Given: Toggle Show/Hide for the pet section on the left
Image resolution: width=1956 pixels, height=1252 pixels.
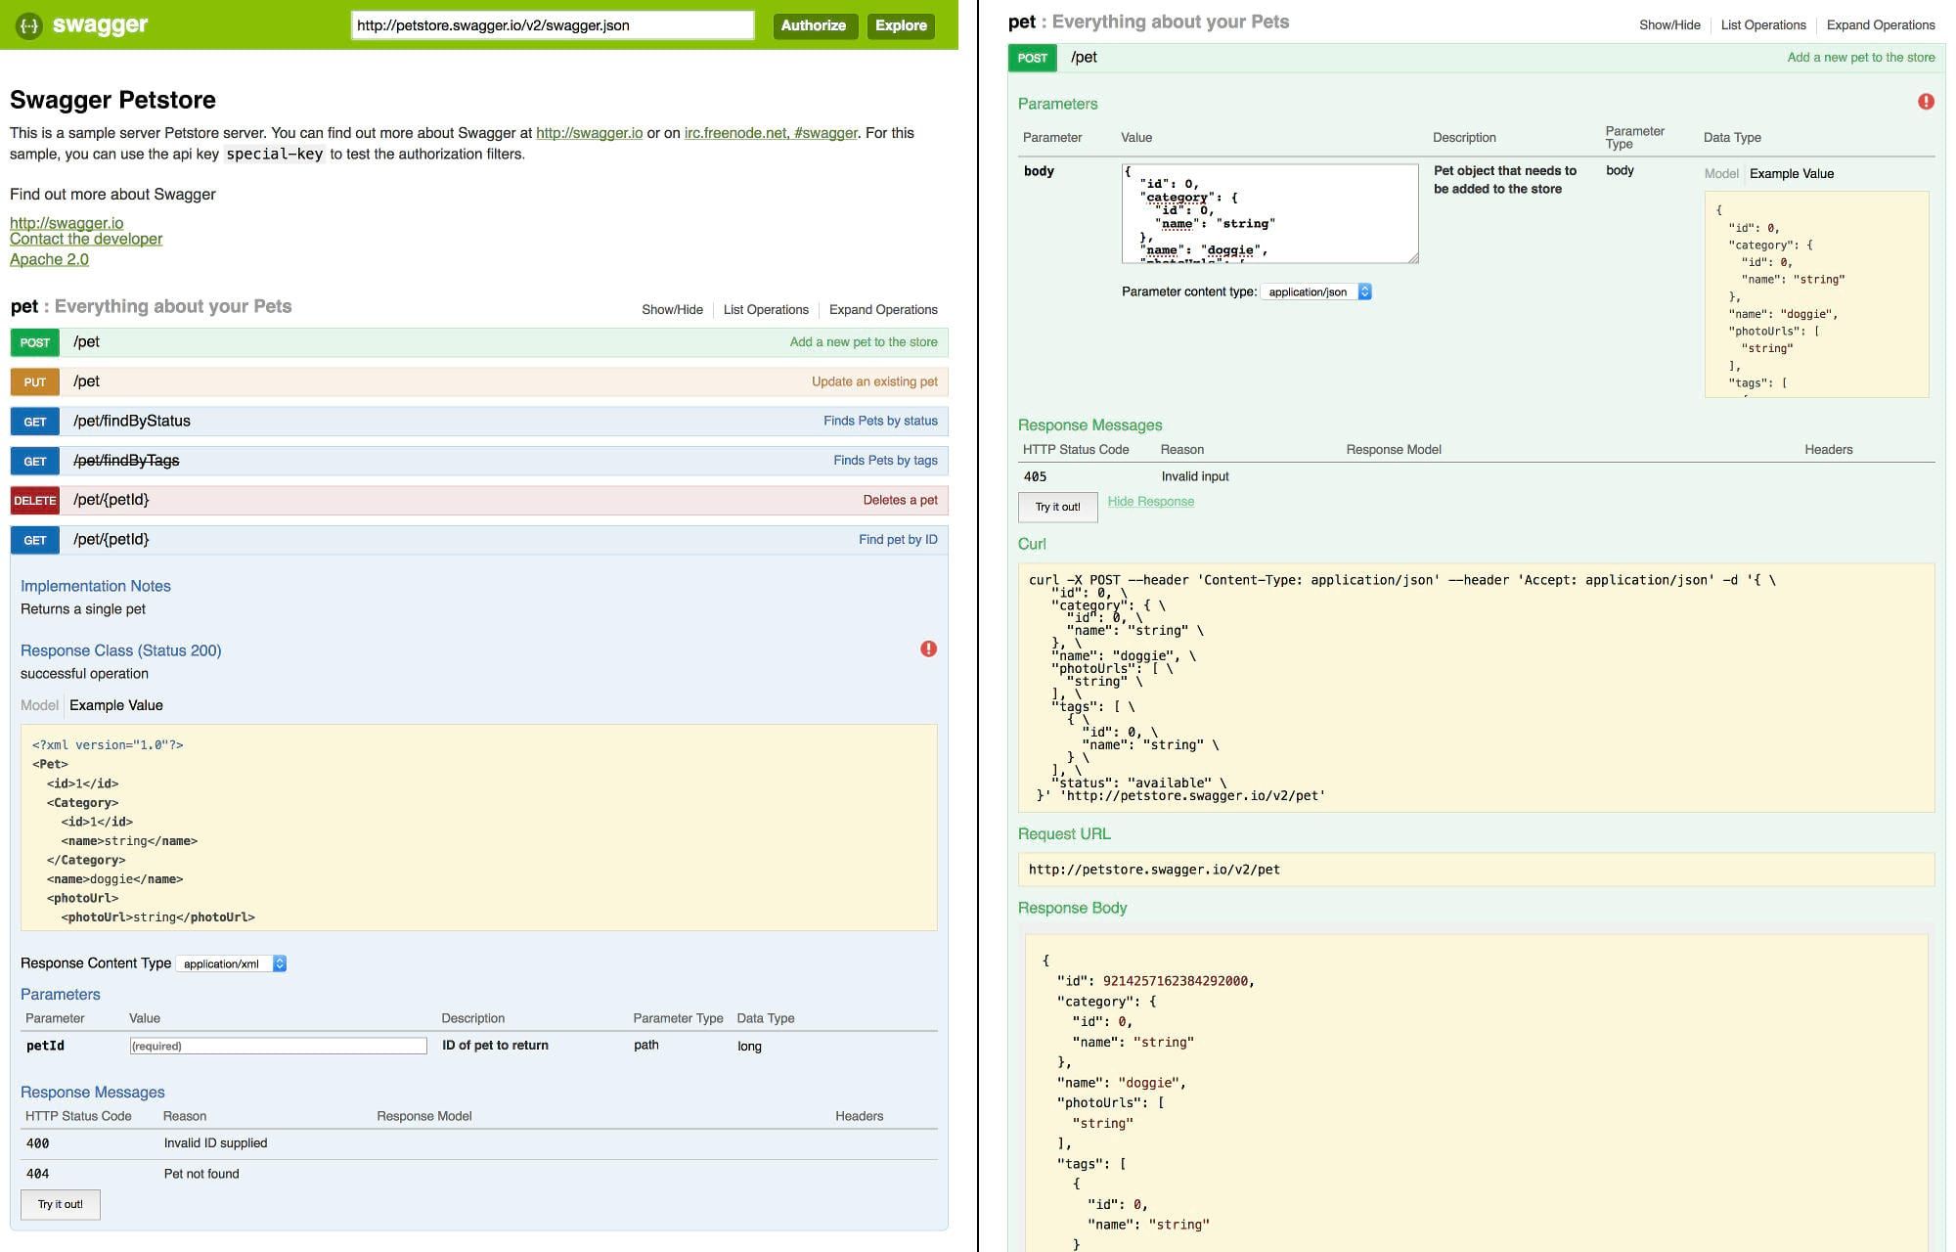Looking at the screenshot, I should click(x=672, y=310).
